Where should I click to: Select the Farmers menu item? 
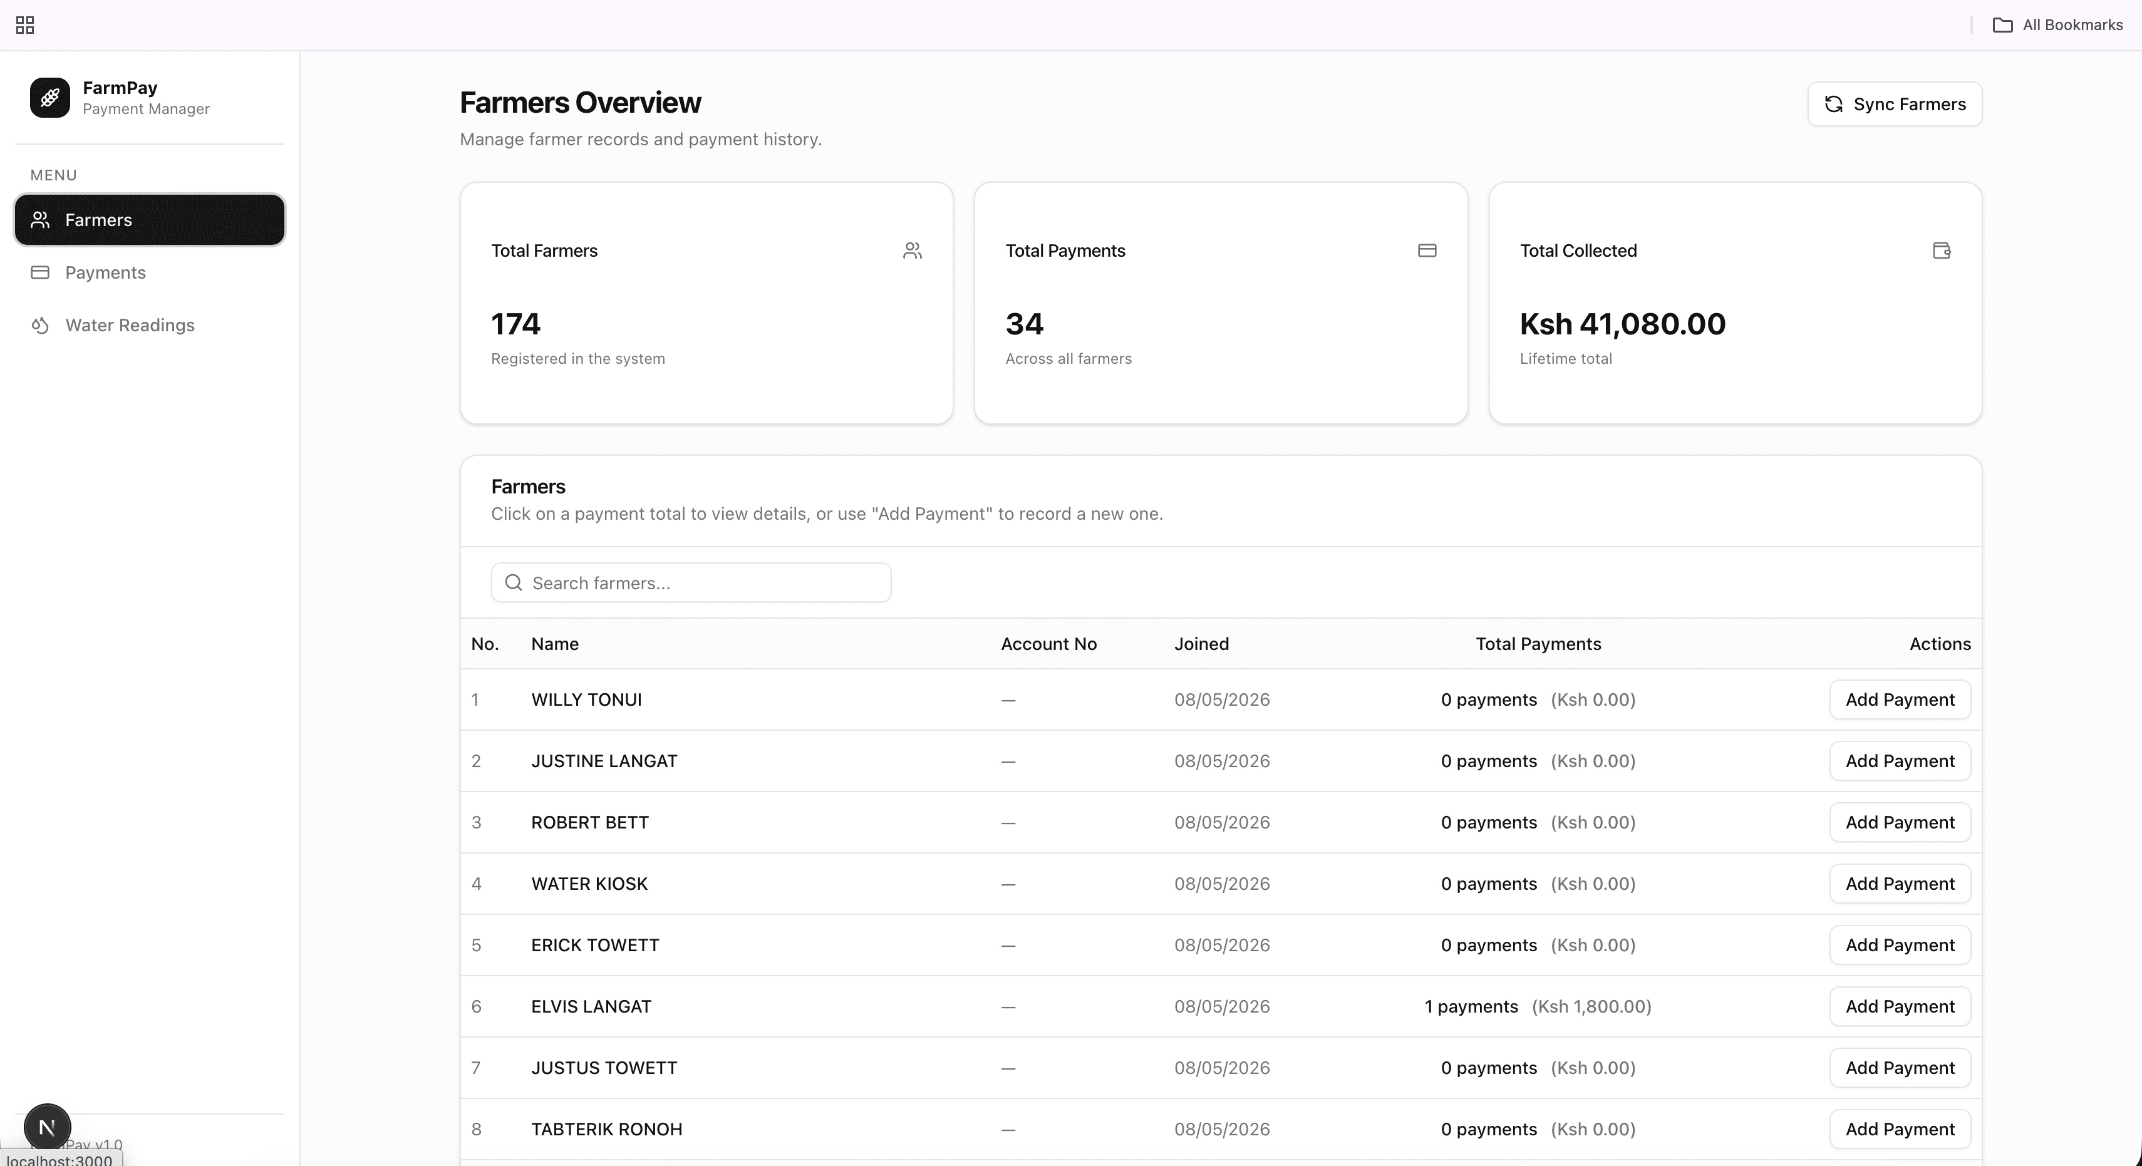point(150,220)
